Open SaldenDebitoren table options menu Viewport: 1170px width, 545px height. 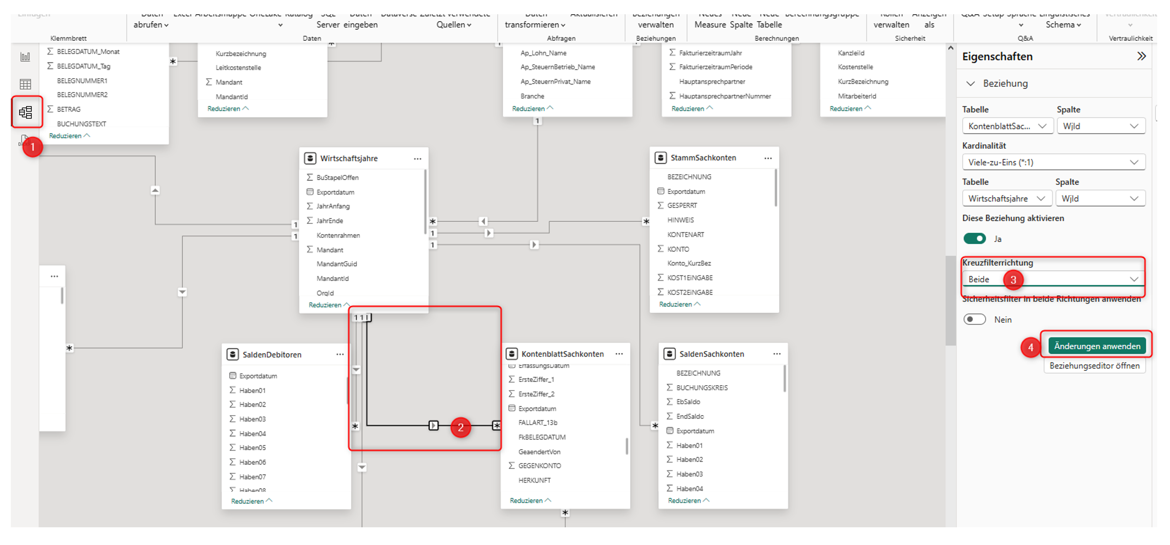click(340, 355)
